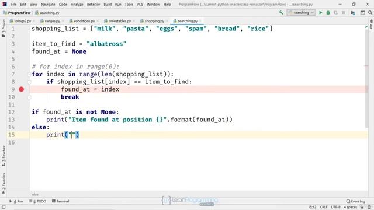374x210 pixels.
Task: Open the Navigate menu
Action: (48, 4)
